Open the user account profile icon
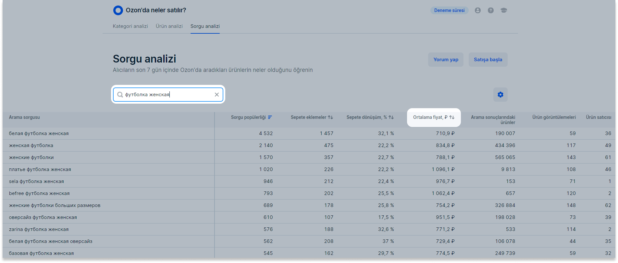This screenshot has height=263, width=618. tap(477, 10)
